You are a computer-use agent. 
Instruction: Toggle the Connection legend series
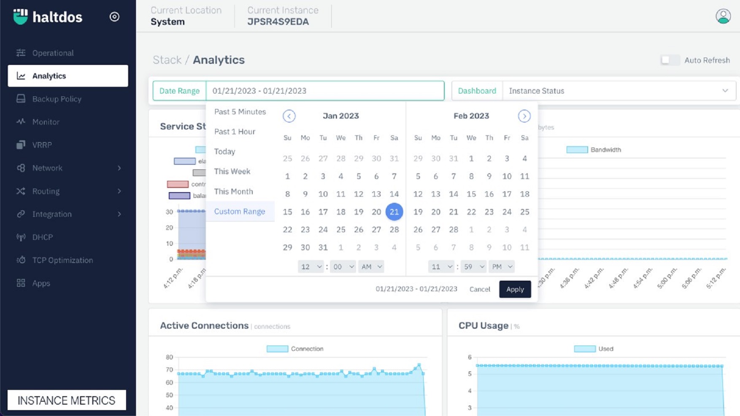[x=277, y=349]
